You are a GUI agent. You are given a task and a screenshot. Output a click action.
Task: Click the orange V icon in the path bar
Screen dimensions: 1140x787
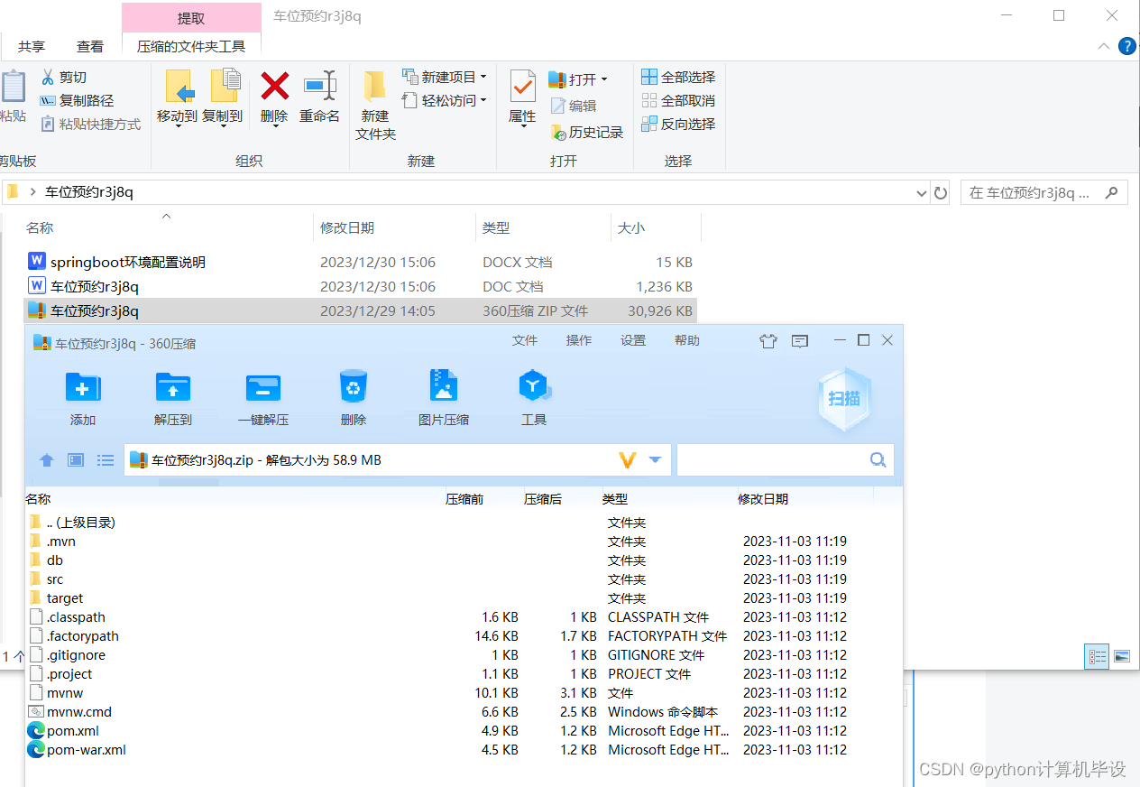[628, 460]
